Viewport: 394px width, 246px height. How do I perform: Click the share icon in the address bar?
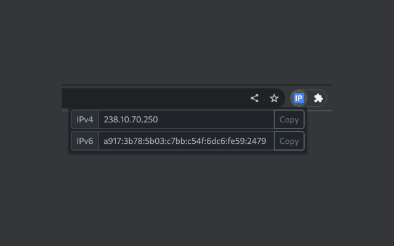point(254,98)
